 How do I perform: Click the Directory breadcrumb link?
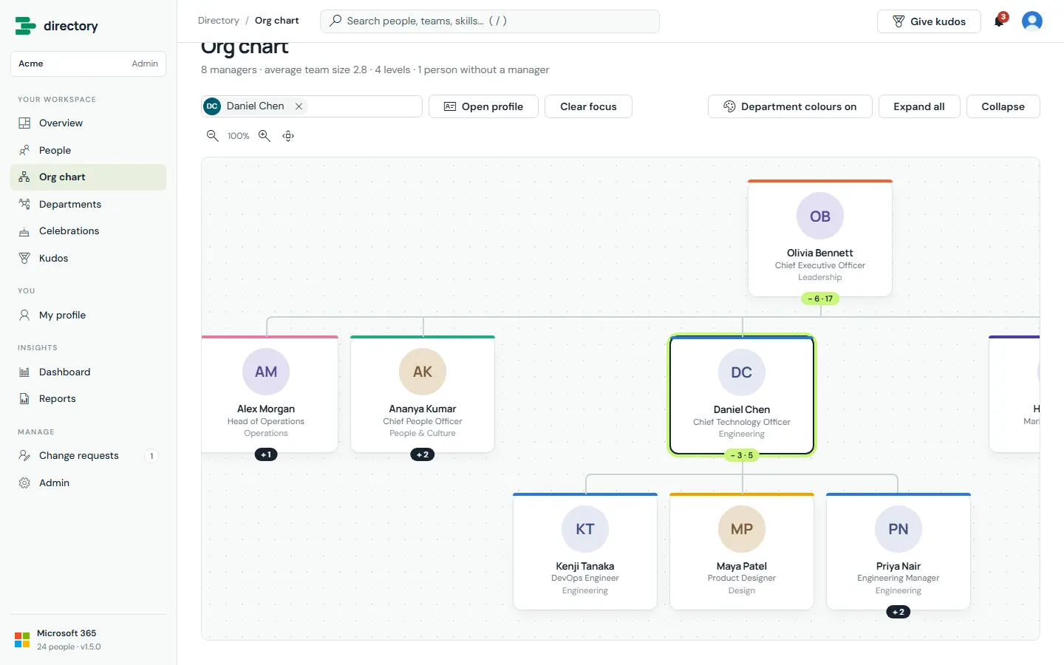(219, 21)
